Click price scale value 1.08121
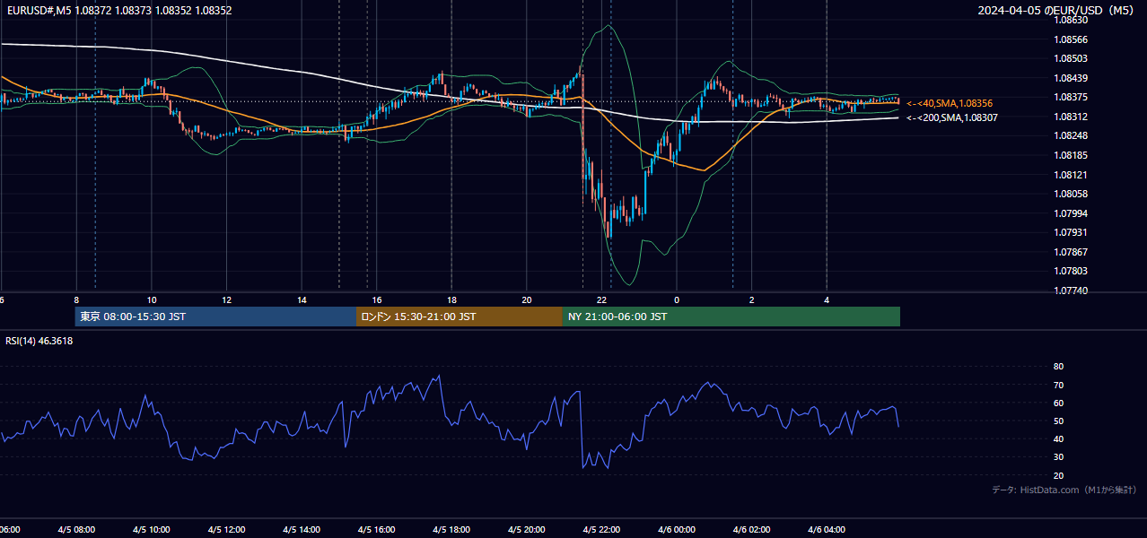This screenshot has width=1147, height=538. pos(1069,175)
